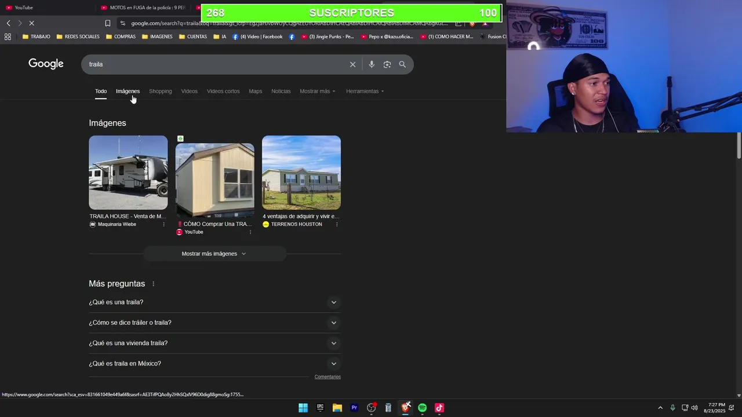Expand ¿Cómo se dice tráiler o traila?
The height and width of the screenshot is (417, 742).
(214, 323)
